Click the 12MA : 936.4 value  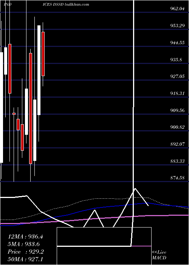[25, 237]
